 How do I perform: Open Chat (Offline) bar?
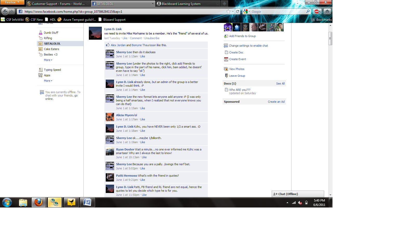298,194
